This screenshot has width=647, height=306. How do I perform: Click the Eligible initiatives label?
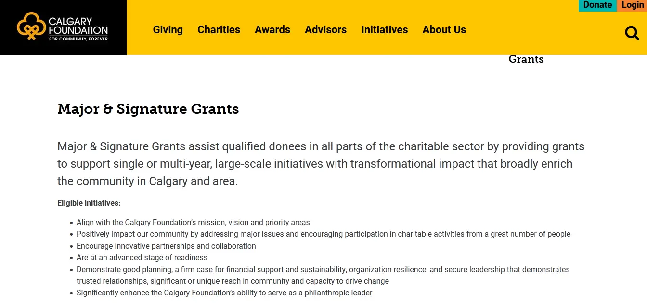click(x=89, y=203)
